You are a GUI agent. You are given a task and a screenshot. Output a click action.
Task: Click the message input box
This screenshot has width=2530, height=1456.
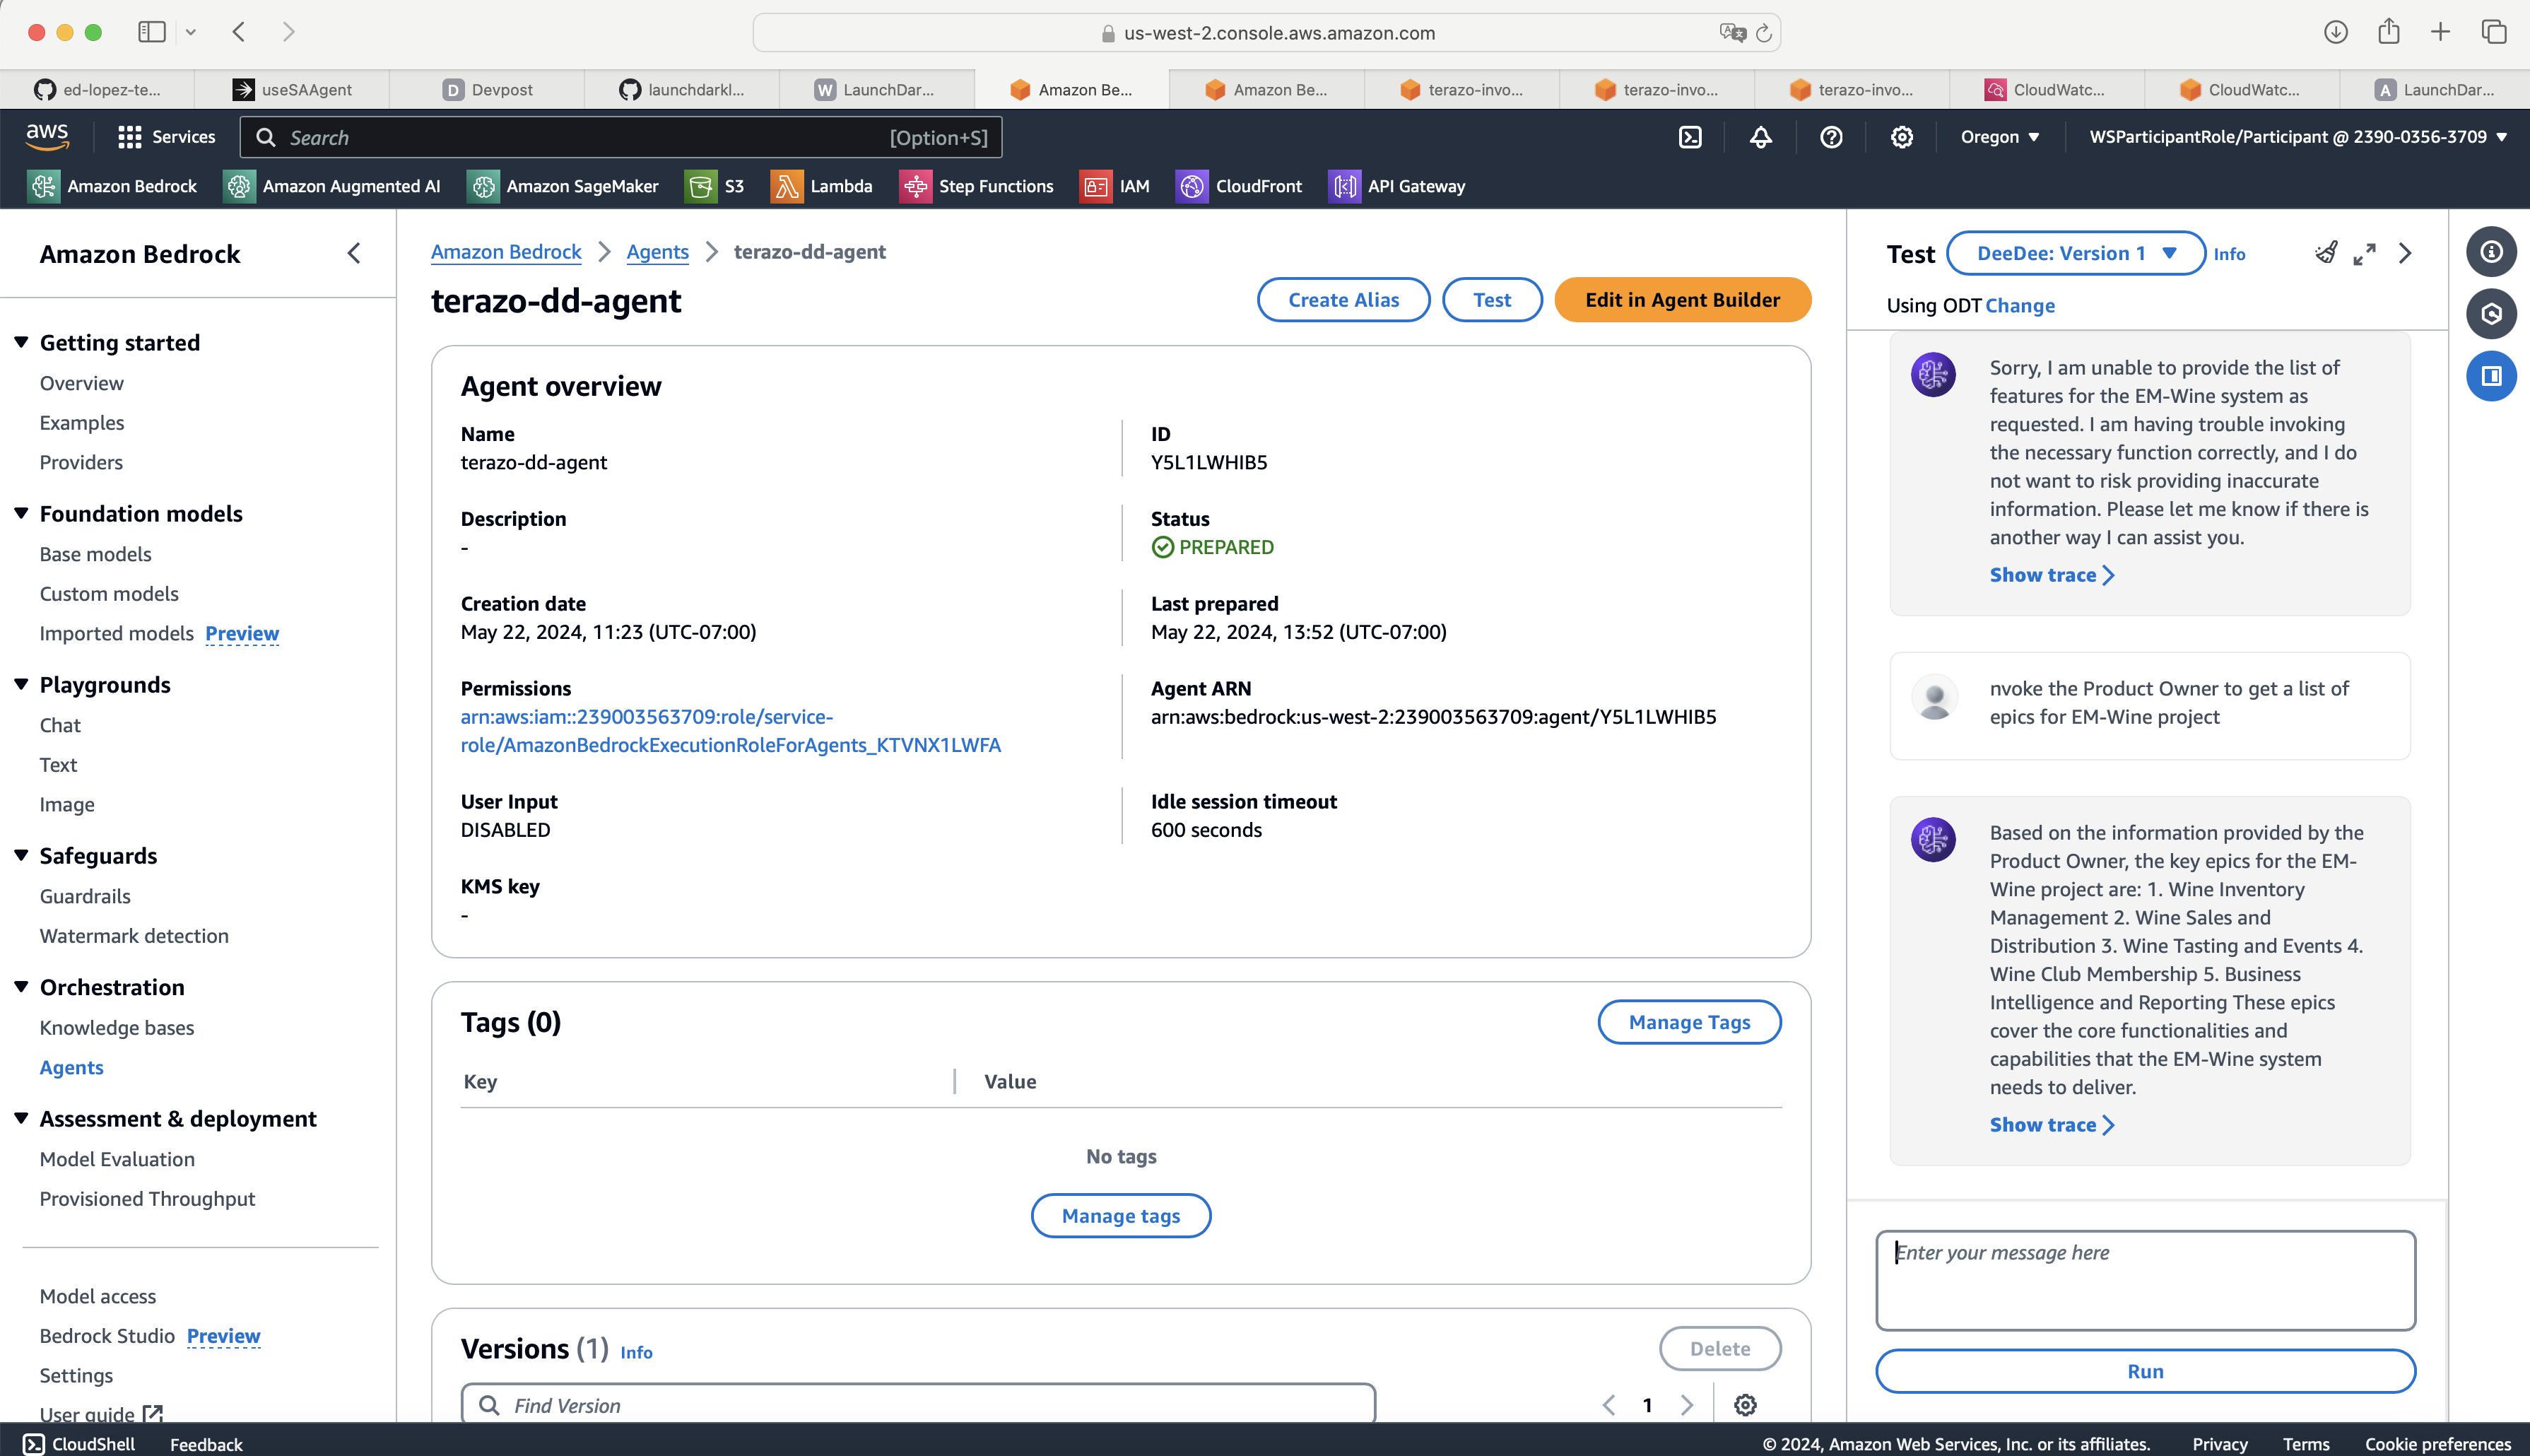coord(2145,1279)
